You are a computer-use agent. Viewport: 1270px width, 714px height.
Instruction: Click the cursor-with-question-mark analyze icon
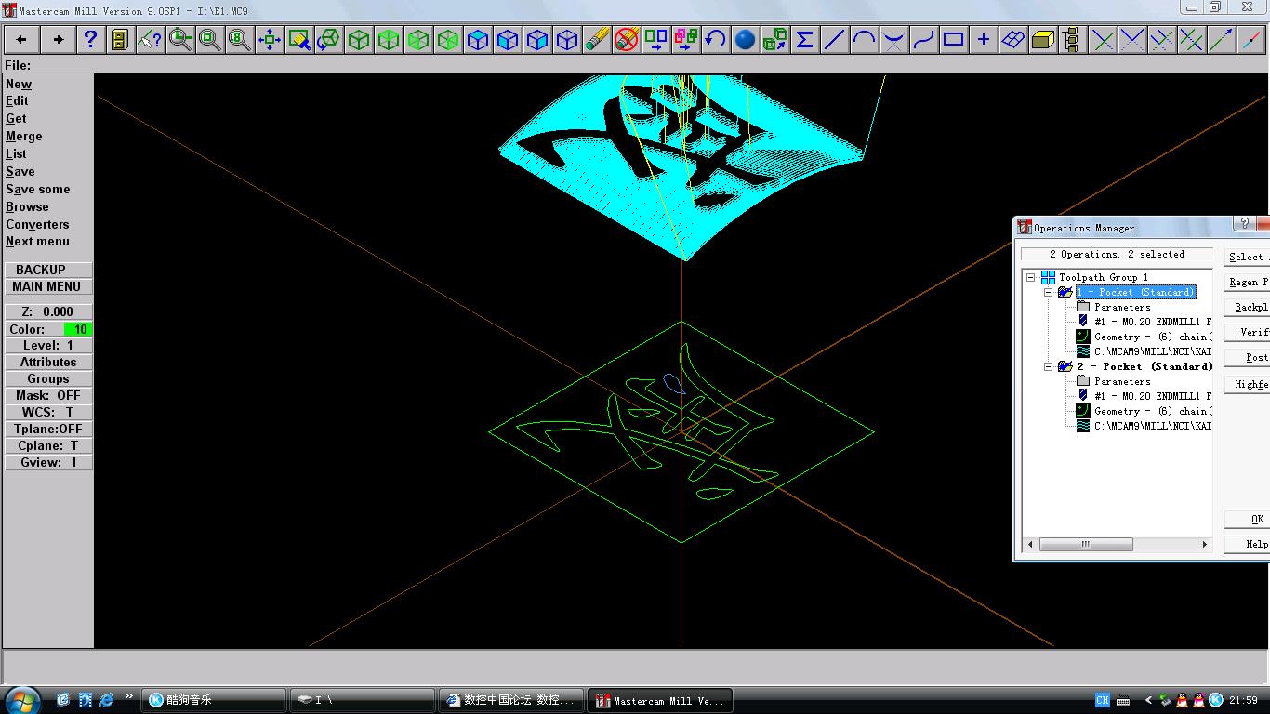[x=150, y=40]
